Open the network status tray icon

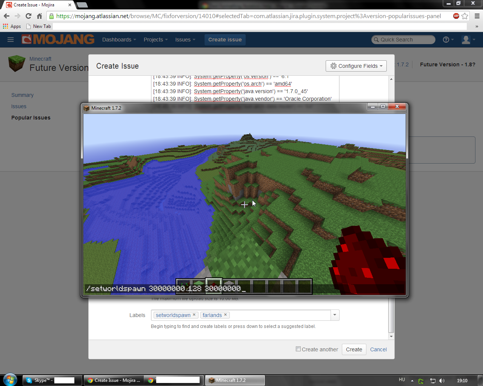[433, 381]
